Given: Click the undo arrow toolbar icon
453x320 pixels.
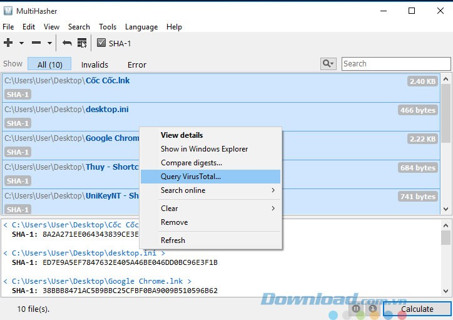Looking at the screenshot, I should tap(67, 43).
